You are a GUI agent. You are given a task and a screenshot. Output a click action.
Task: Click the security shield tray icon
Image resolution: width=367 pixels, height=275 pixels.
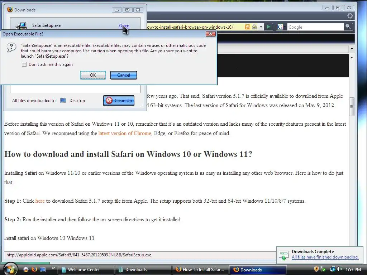click(x=316, y=269)
